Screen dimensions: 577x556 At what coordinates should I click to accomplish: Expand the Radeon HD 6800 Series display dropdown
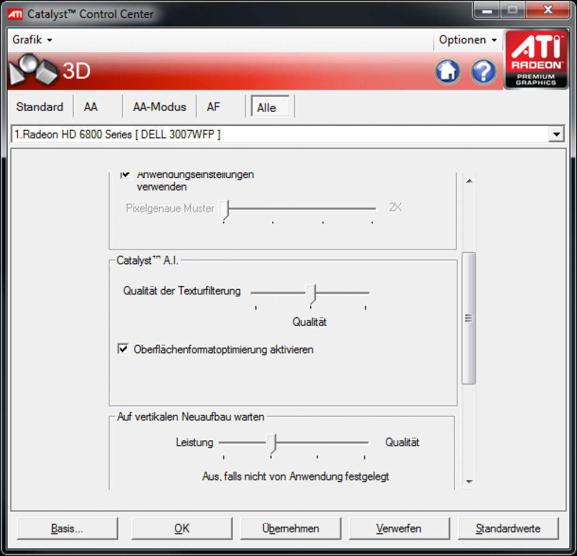(x=556, y=135)
